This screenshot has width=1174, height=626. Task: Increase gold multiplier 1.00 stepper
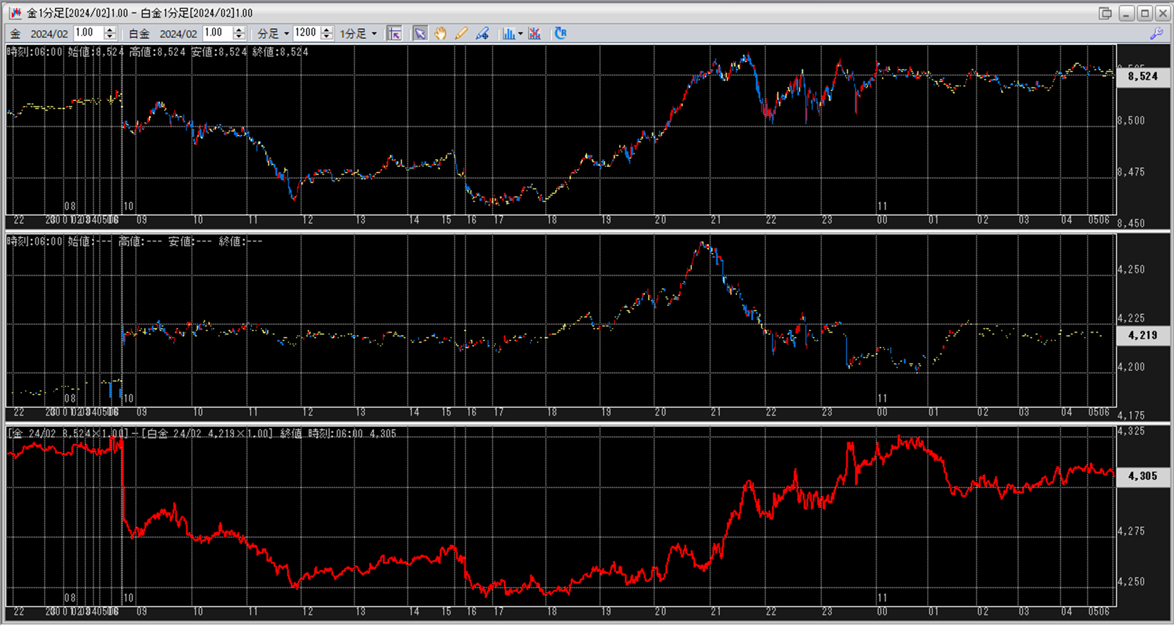pos(110,29)
